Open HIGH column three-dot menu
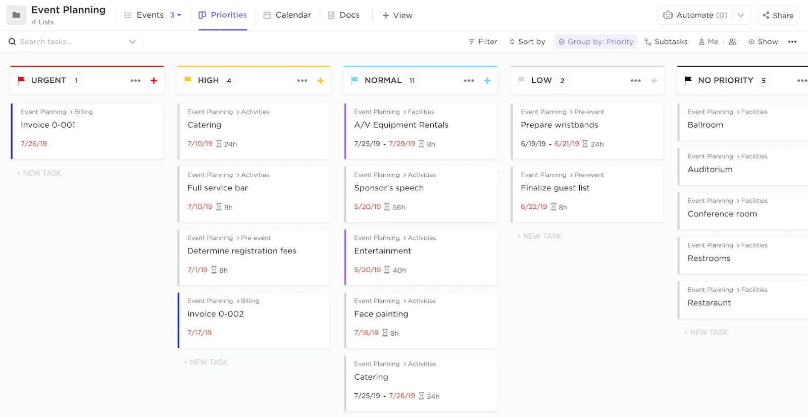This screenshot has width=808, height=417. (x=302, y=81)
